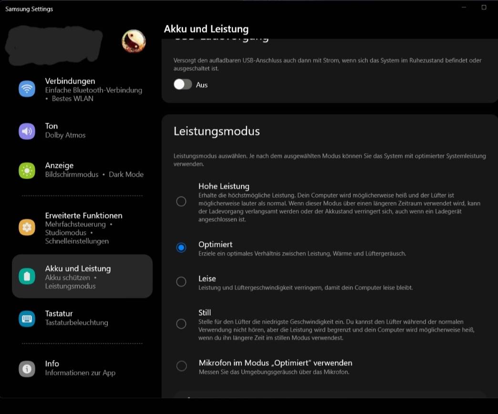Select the Hohe Leistung radio button
This screenshot has height=414, width=498.
(x=181, y=202)
